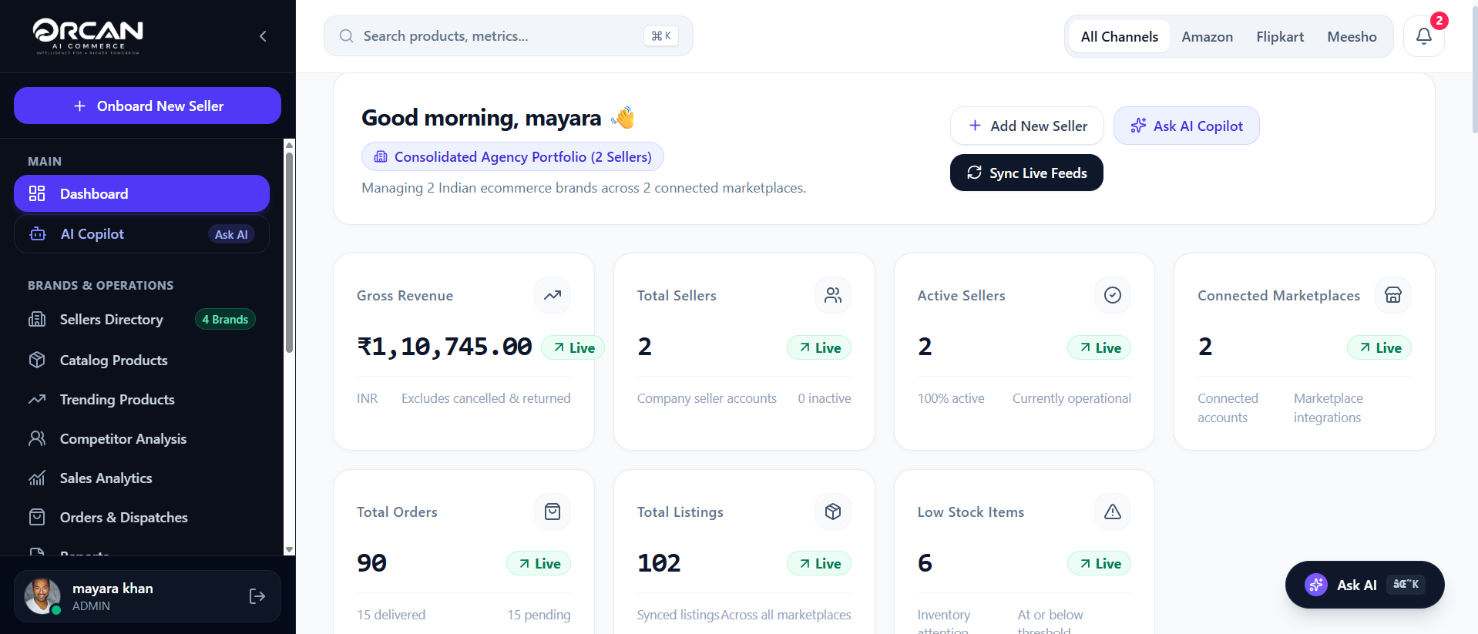Open Orders & Dispatches page

tap(142, 517)
